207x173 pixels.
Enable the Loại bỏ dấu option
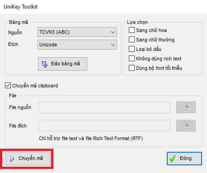click(132, 49)
